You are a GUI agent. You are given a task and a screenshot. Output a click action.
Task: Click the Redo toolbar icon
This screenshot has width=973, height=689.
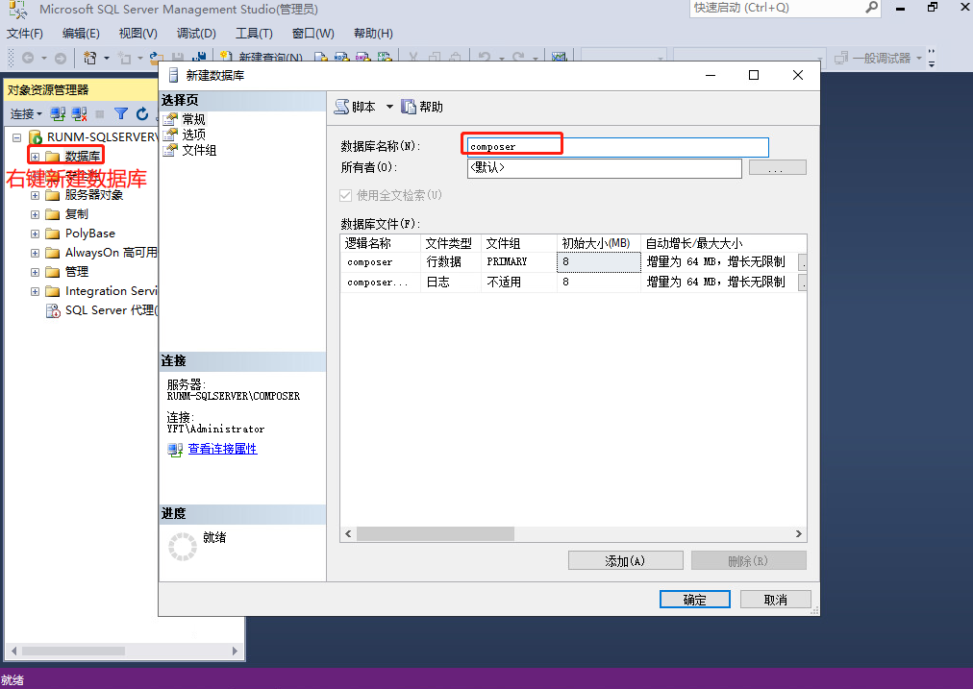(519, 58)
